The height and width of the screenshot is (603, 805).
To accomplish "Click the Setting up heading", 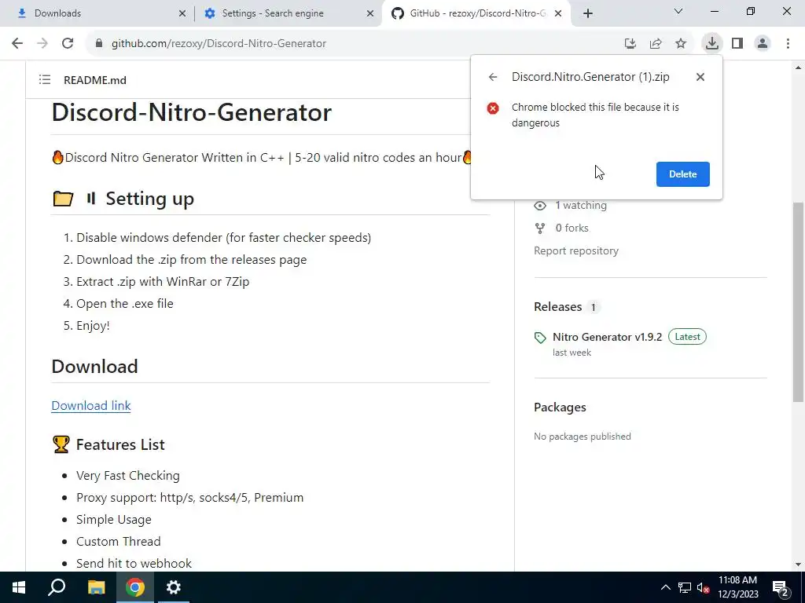I will pyautogui.click(x=149, y=199).
